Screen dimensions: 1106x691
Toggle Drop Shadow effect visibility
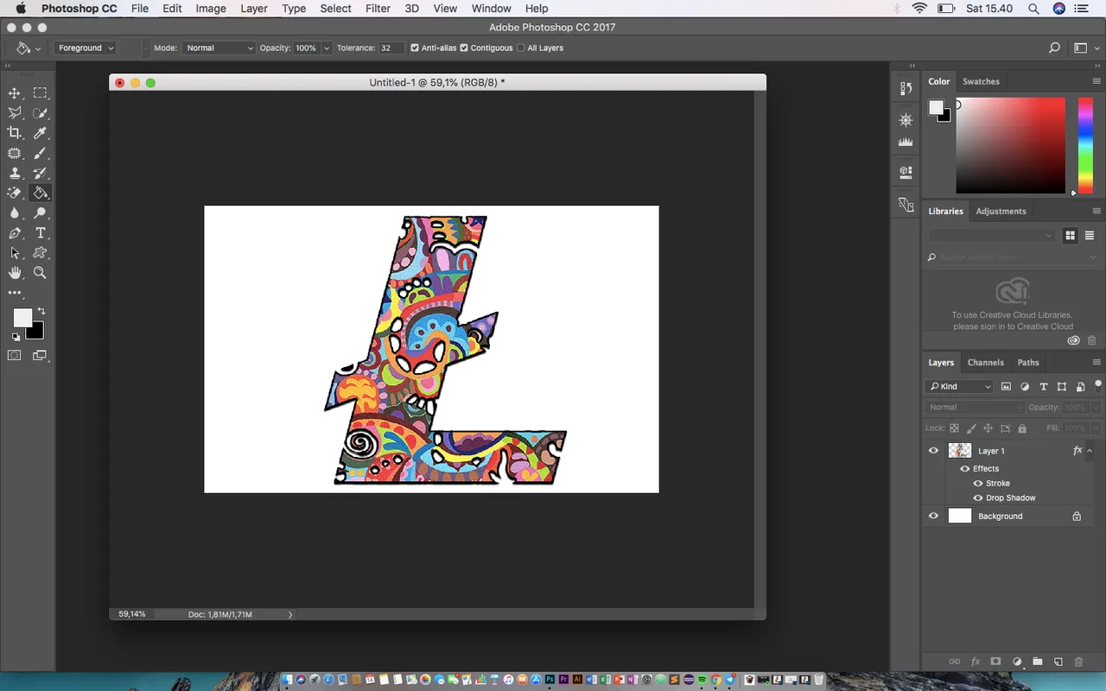(978, 498)
